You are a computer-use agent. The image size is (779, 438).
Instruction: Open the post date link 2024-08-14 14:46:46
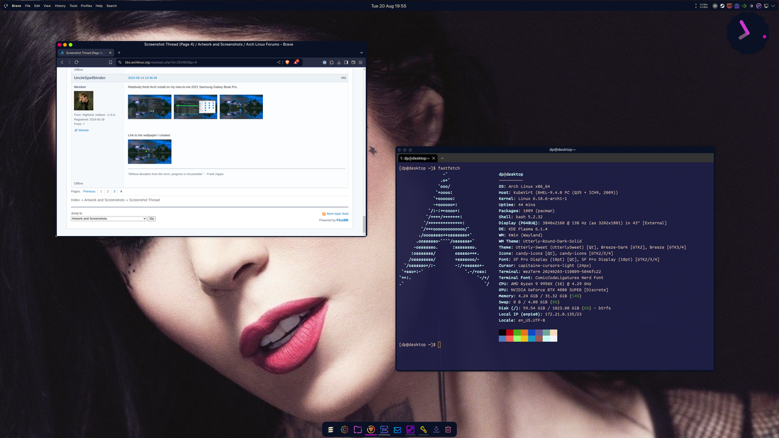click(142, 78)
